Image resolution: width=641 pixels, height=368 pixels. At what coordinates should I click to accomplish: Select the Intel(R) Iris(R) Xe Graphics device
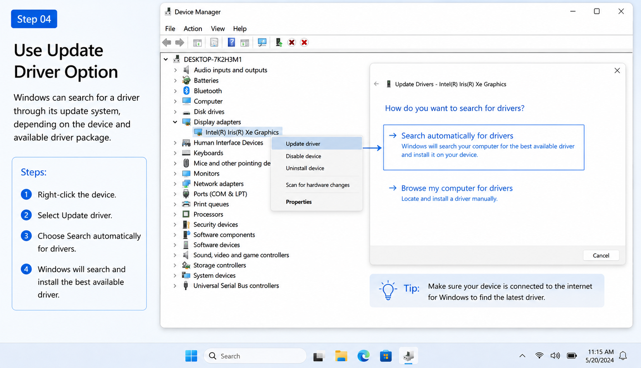(238, 132)
